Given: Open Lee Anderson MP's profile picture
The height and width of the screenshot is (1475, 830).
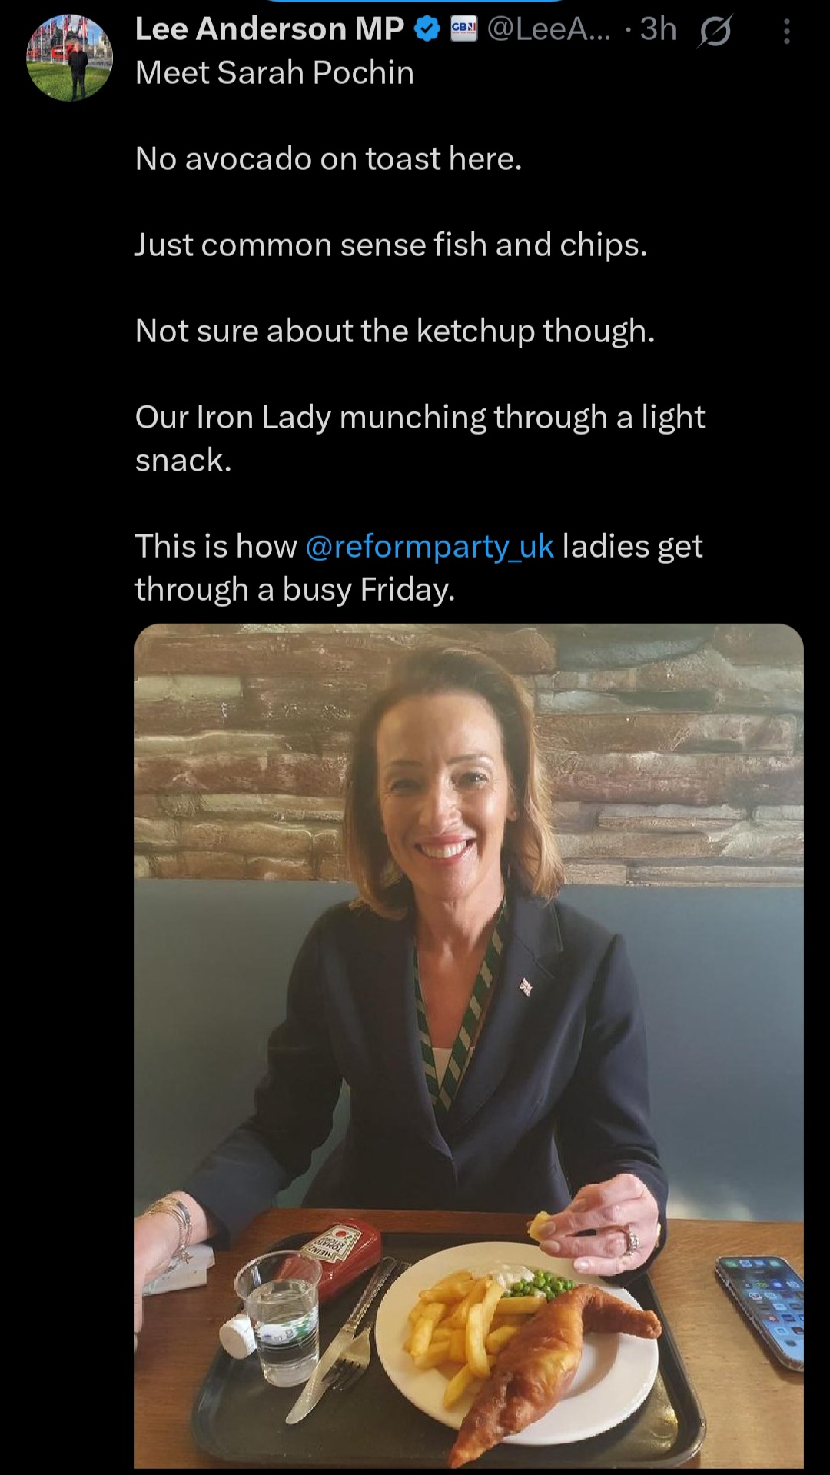Looking at the screenshot, I should coord(69,58).
